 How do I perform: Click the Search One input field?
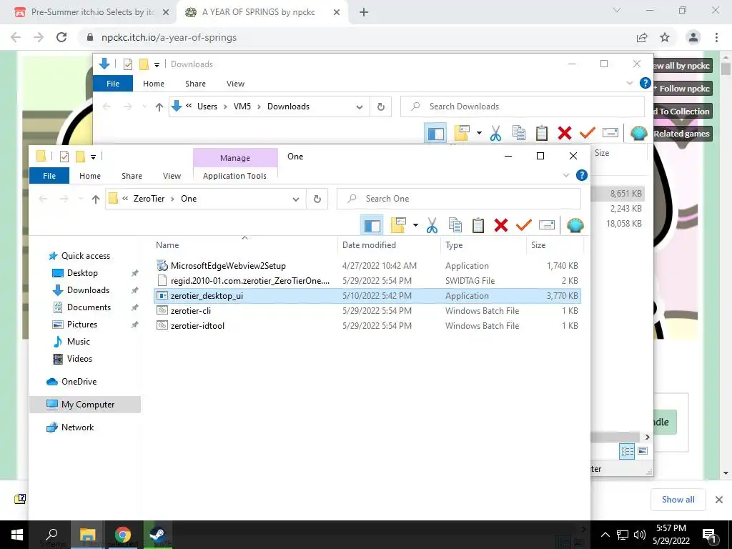[459, 199]
